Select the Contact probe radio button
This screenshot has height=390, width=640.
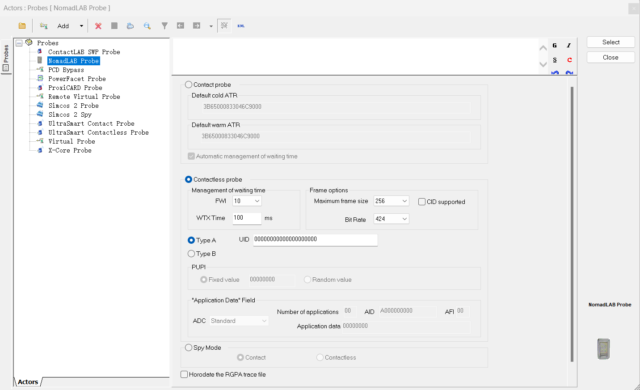click(189, 85)
